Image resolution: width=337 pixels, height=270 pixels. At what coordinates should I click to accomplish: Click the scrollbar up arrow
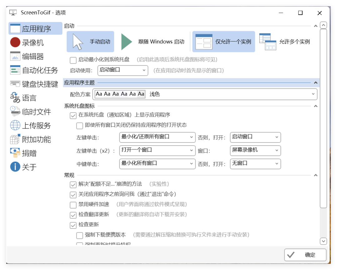click(324, 25)
